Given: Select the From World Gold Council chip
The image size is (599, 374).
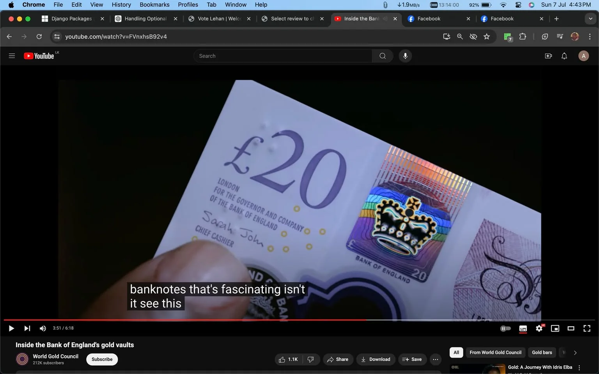Looking at the screenshot, I should [x=495, y=353].
